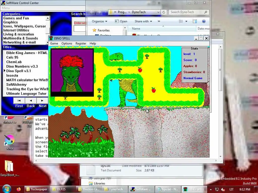The image size is (258, 193).
Task: Switch to fuckerpaper taskbar folder
Action: 37,189
